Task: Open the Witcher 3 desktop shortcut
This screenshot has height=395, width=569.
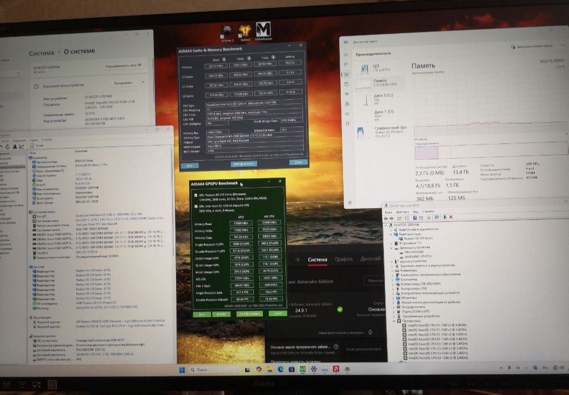Action: point(227,34)
